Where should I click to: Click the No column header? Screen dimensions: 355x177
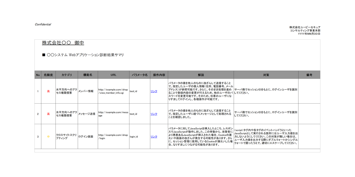click(38, 75)
